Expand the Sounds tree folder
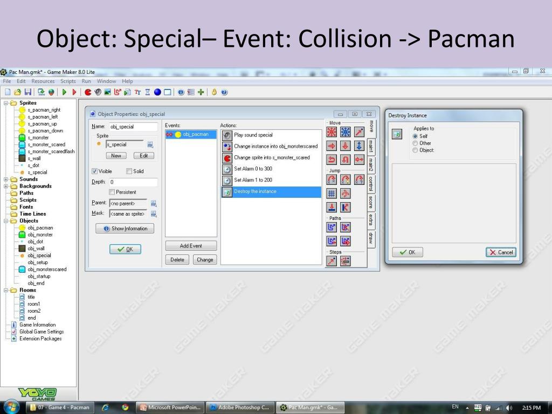This screenshot has height=414, width=552. point(6,179)
